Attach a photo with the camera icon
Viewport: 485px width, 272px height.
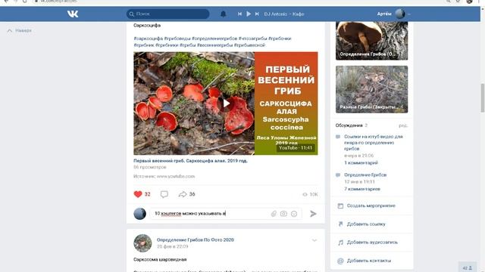[283, 213]
